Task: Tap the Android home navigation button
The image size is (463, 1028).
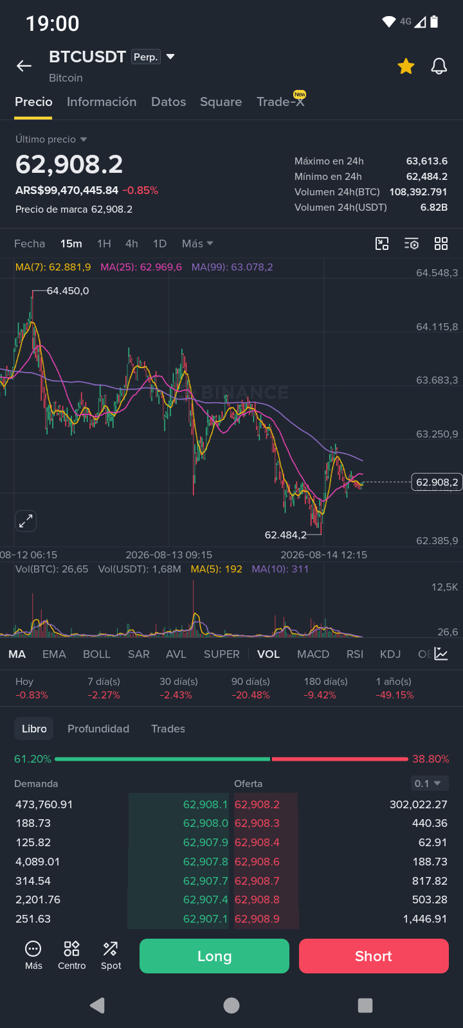Action: (232, 1006)
